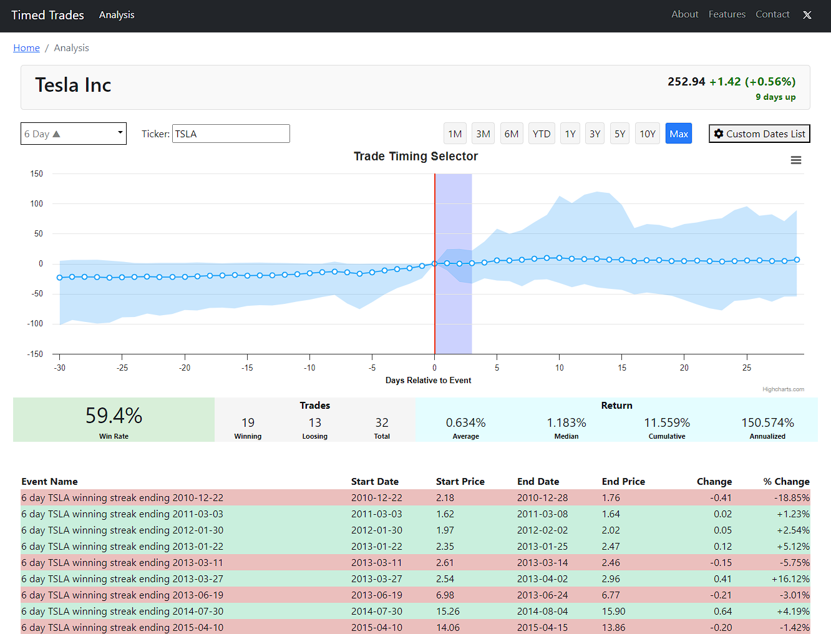Click the '9 days up' indicator
831x634 pixels.
[x=775, y=97]
